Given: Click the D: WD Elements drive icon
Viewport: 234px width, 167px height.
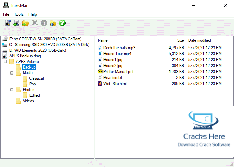Looking at the screenshot, I should click(5, 51).
